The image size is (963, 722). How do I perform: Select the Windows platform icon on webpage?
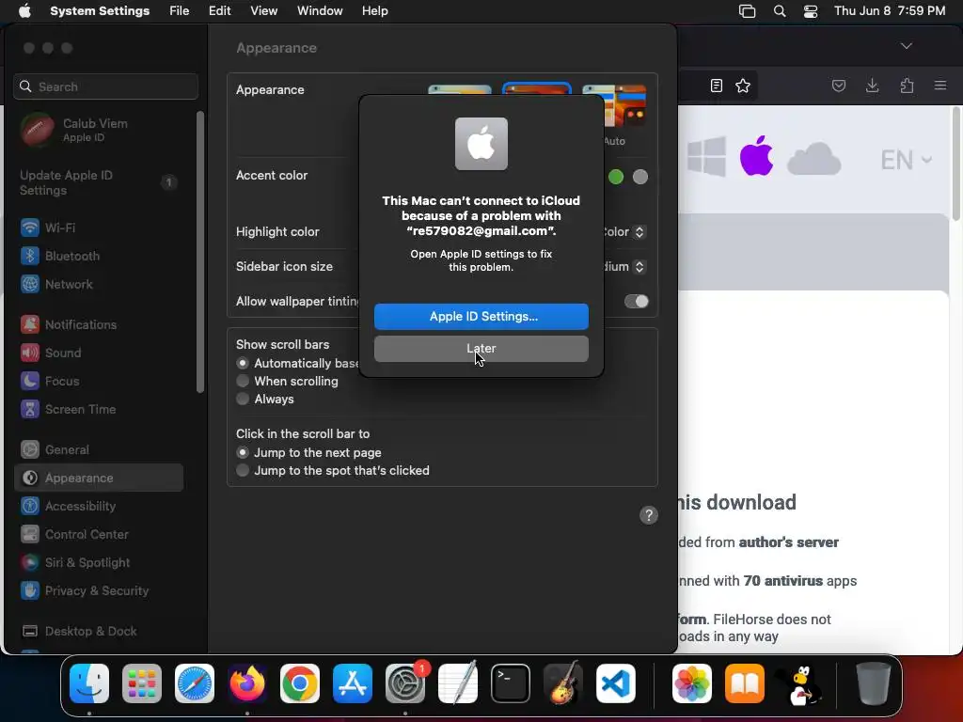[x=706, y=157]
